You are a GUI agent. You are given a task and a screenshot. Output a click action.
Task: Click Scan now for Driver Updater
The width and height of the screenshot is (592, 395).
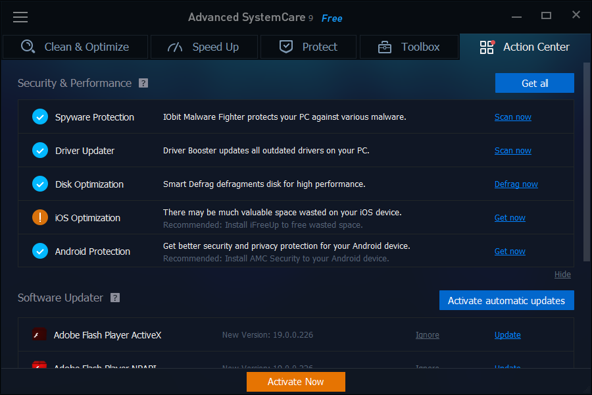coord(512,151)
